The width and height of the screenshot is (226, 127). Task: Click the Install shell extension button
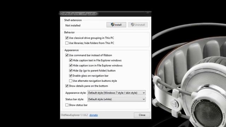pyautogui.click(x=116, y=25)
